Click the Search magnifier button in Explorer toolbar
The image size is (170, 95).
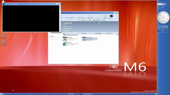coord(83,20)
